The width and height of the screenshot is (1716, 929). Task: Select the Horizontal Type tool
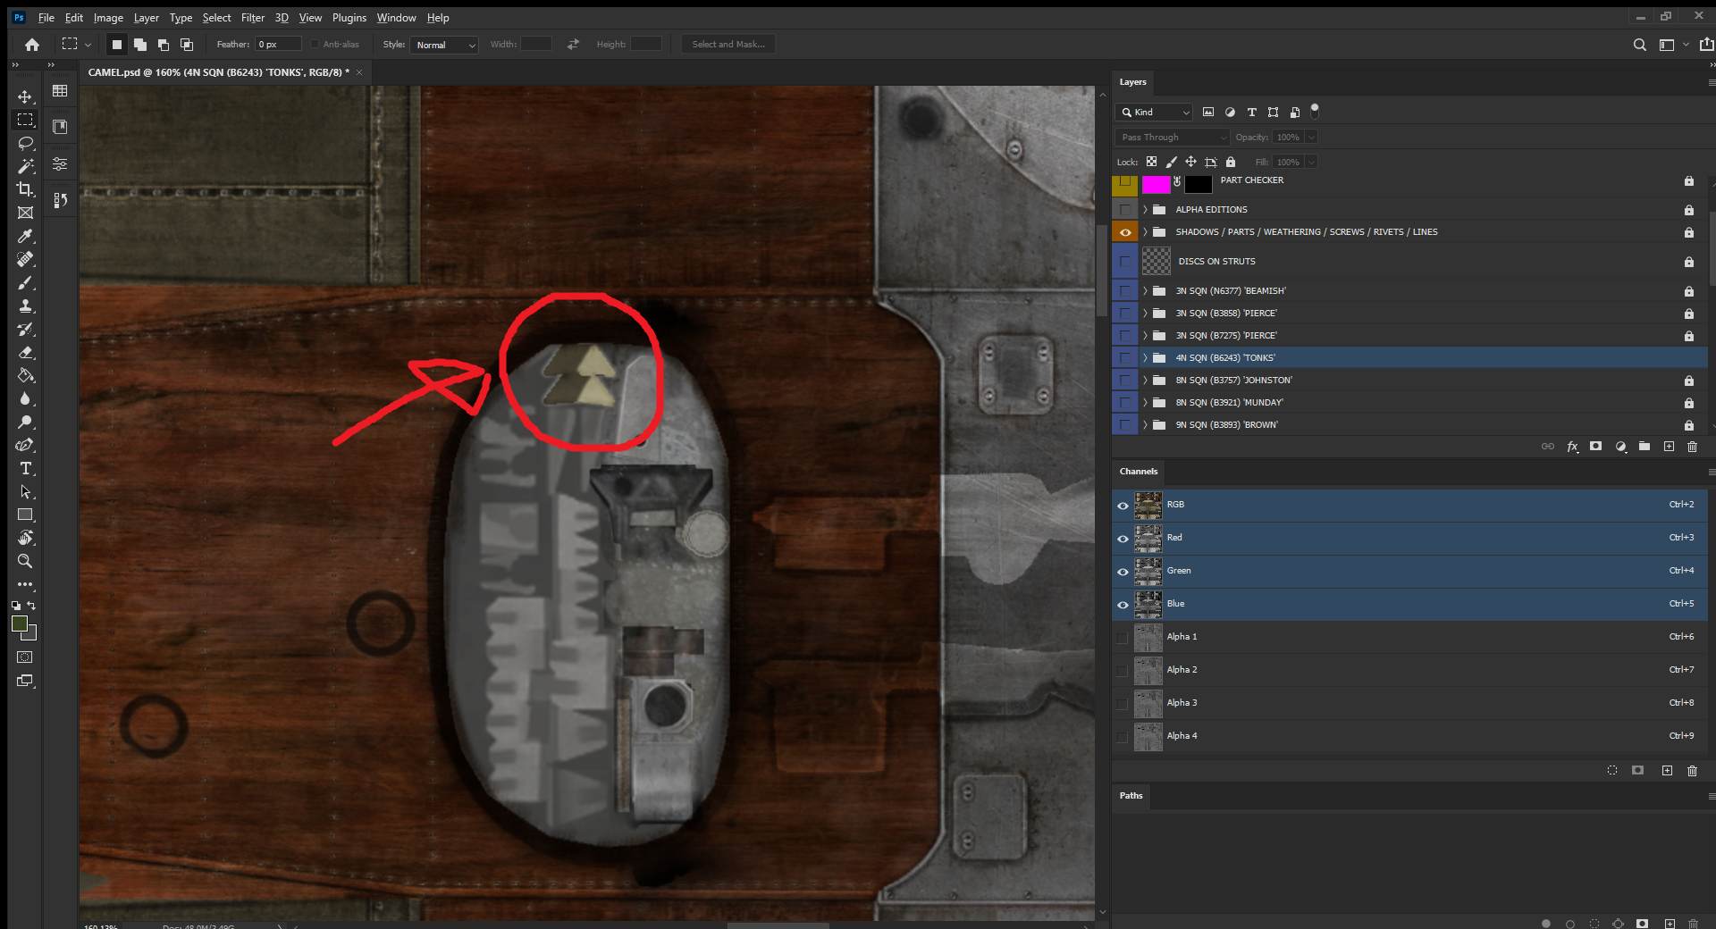(25, 468)
